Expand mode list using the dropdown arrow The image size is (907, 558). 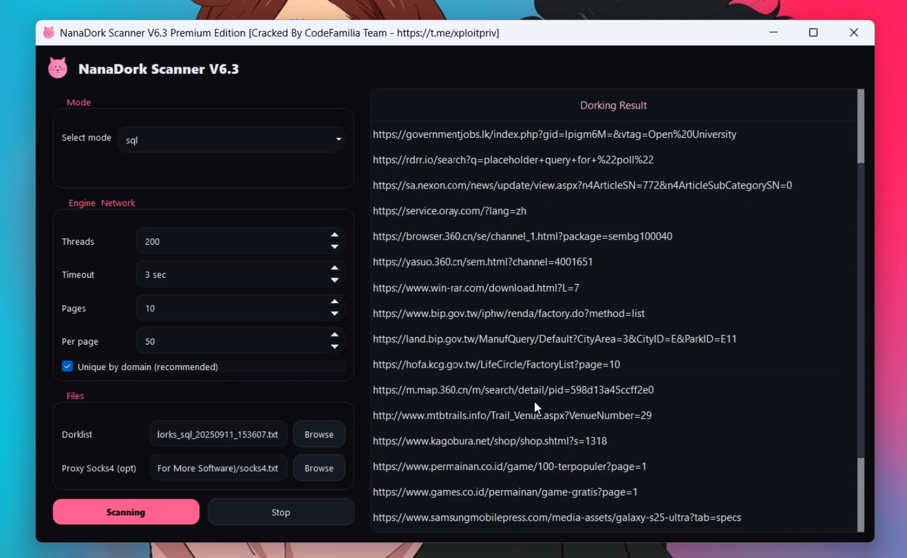click(338, 140)
